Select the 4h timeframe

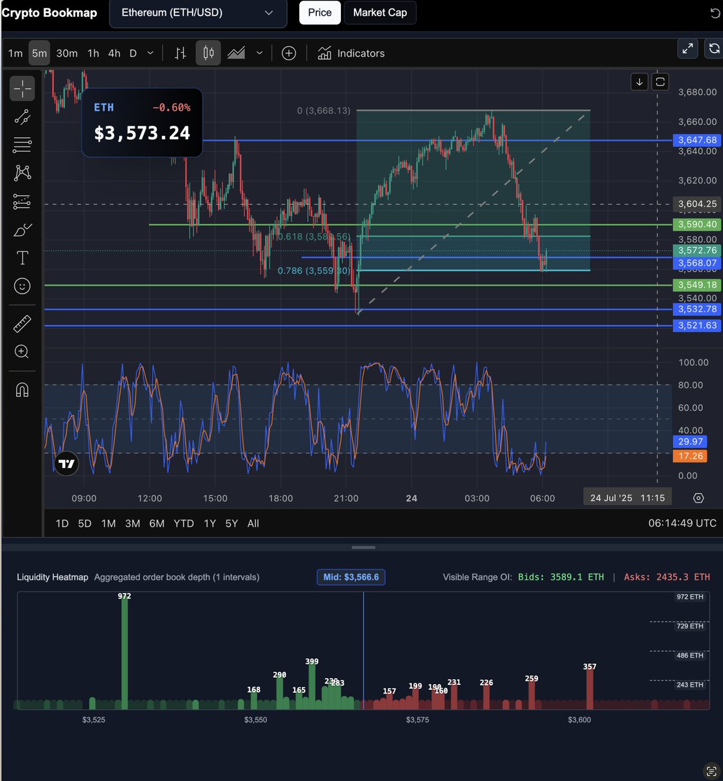[x=114, y=53]
